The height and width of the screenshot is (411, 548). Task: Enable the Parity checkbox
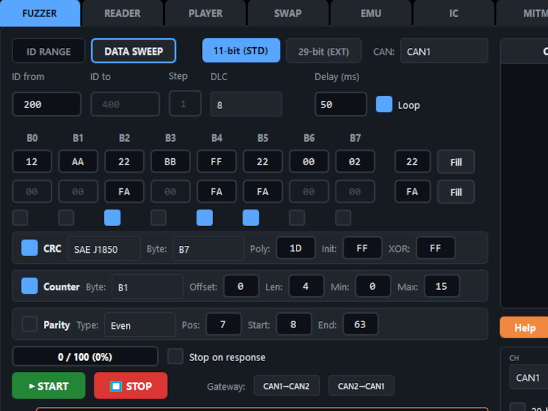point(29,324)
